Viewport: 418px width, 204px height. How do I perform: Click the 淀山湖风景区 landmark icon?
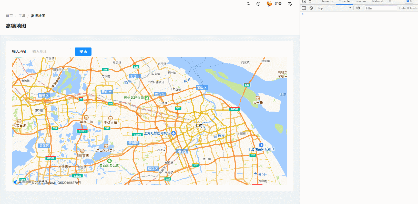[106, 146]
